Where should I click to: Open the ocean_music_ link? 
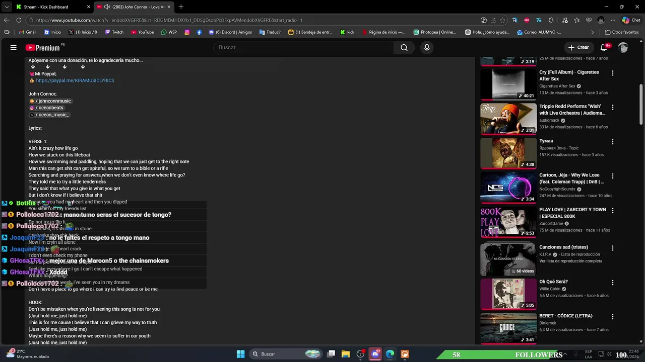point(49,115)
